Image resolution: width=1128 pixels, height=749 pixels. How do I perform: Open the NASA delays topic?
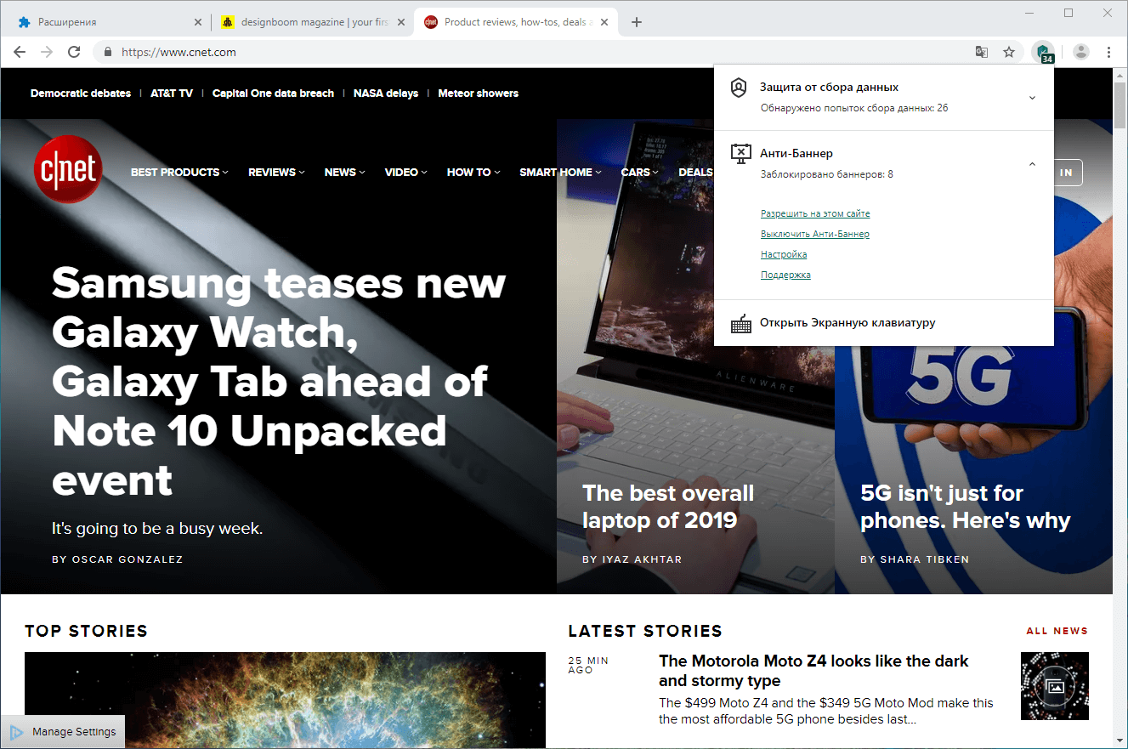(x=386, y=94)
